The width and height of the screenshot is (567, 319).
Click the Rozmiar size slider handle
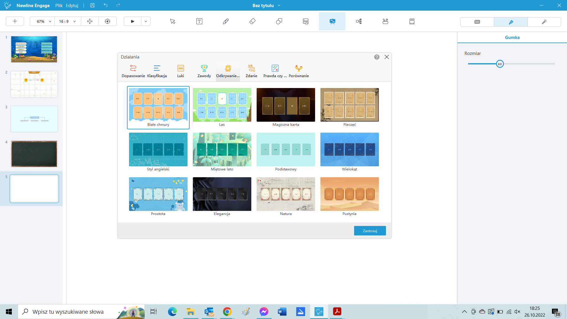tap(500, 64)
